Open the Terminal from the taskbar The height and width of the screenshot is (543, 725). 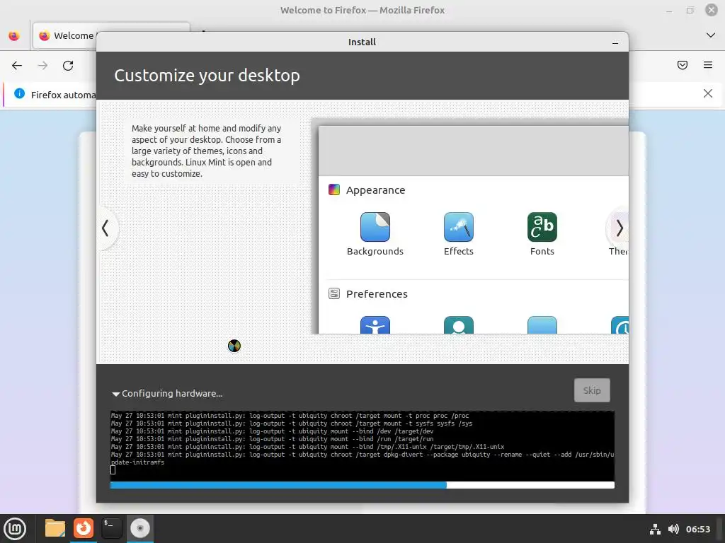(111, 528)
